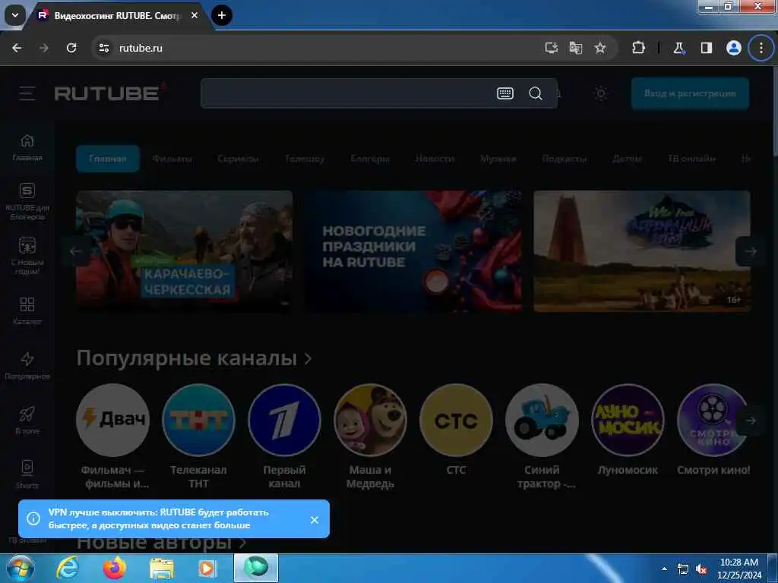Go back with browser back arrow
Screen dimensions: 778x583
[17, 48]
